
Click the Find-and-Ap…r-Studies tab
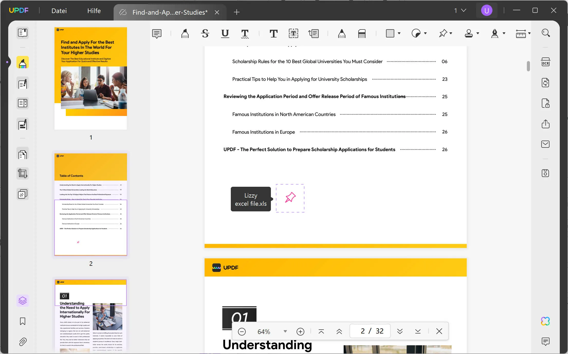tap(169, 12)
